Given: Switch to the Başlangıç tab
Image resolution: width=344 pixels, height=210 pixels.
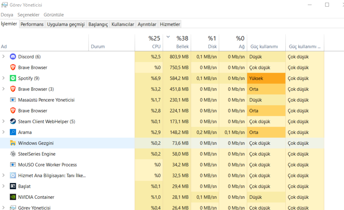Looking at the screenshot, I should [x=98, y=24].
